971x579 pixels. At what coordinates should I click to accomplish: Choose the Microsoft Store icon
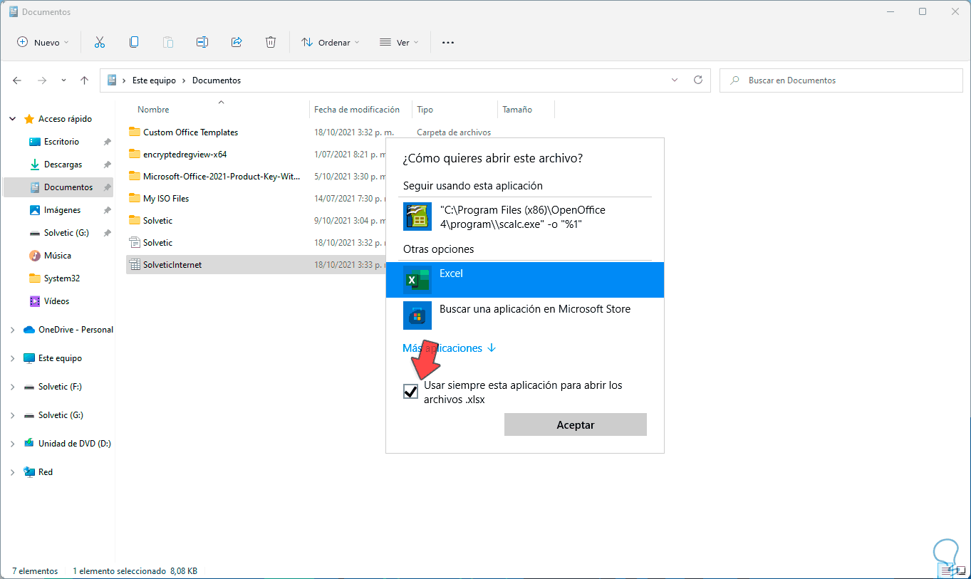(x=417, y=315)
